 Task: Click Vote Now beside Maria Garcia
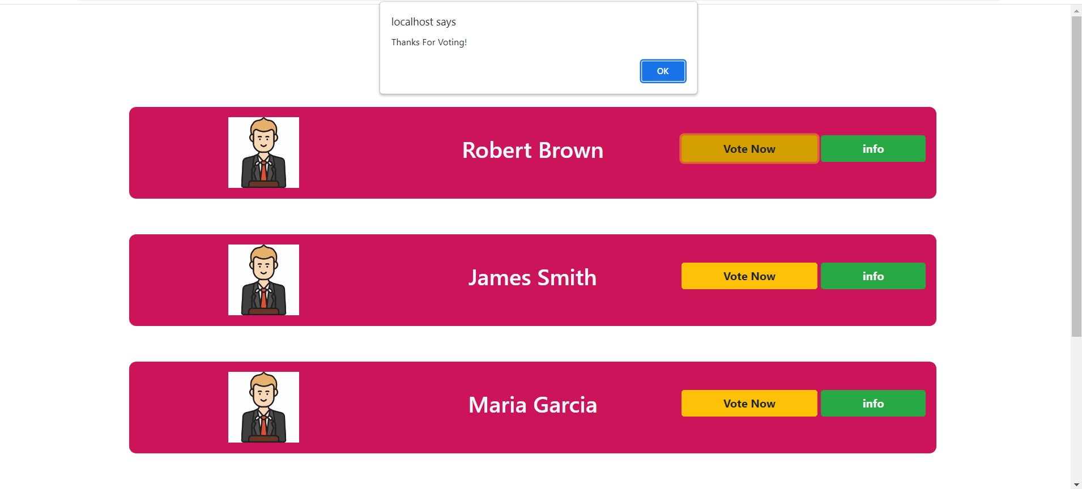(749, 404)
